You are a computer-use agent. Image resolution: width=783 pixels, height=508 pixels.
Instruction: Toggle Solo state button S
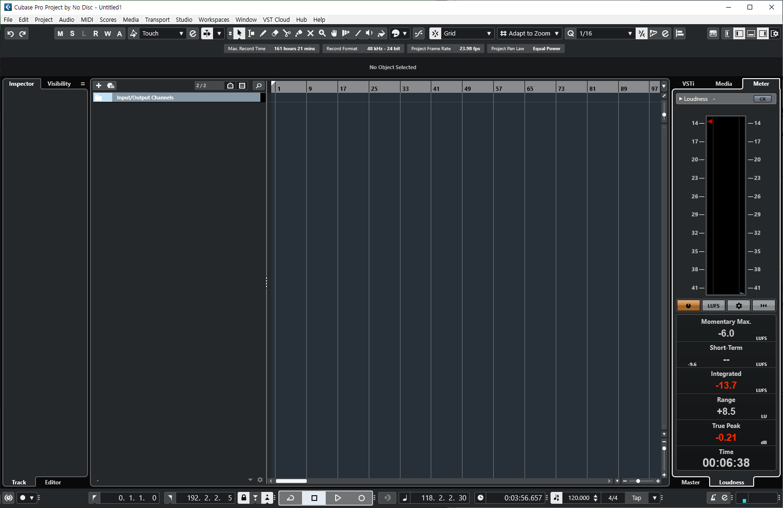click(x=72, y=33)
